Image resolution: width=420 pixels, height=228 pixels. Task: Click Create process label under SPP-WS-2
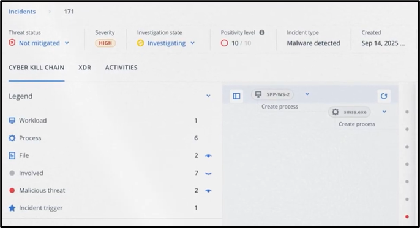click(x=280, y=107)
